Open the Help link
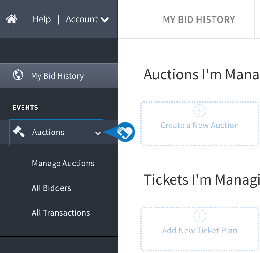 [x=42, y=19]
